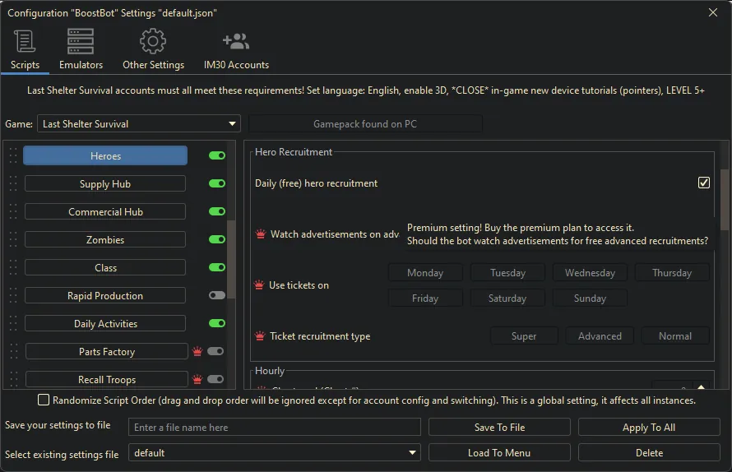Choose Super ticket recruitment type

(524, 335)
